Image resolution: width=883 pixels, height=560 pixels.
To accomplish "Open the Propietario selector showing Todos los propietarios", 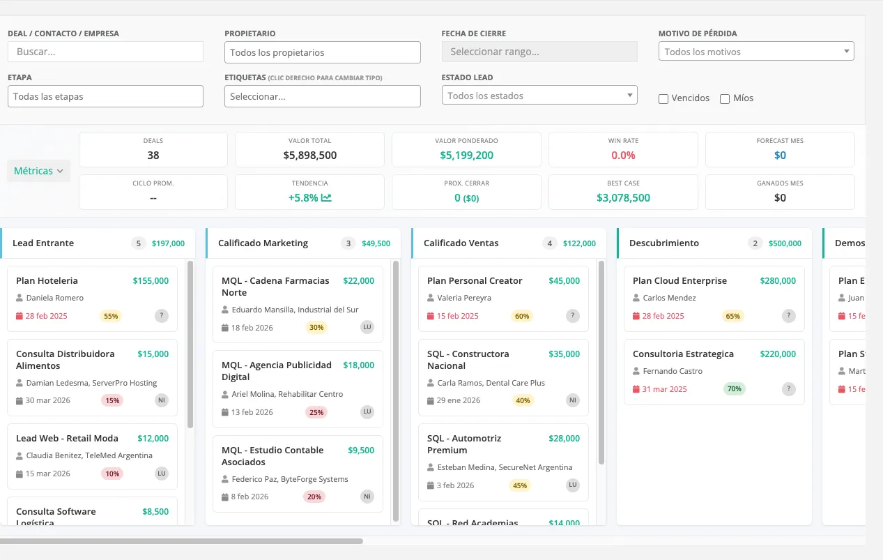I will pos(323,52).
